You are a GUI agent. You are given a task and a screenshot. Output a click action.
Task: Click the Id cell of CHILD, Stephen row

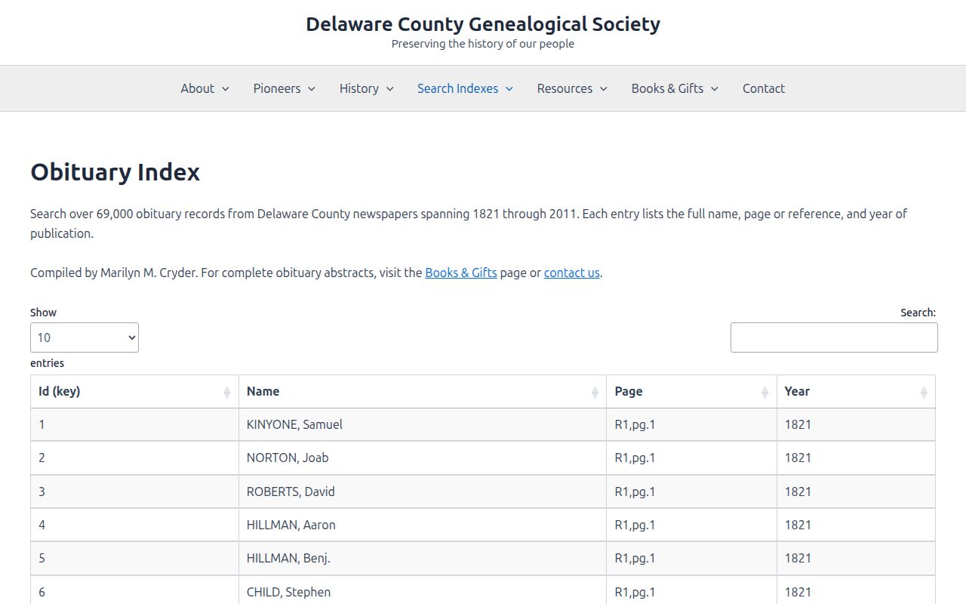click(134, 590)
